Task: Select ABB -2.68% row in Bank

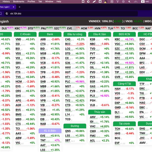Action: (x=50, y=39)
